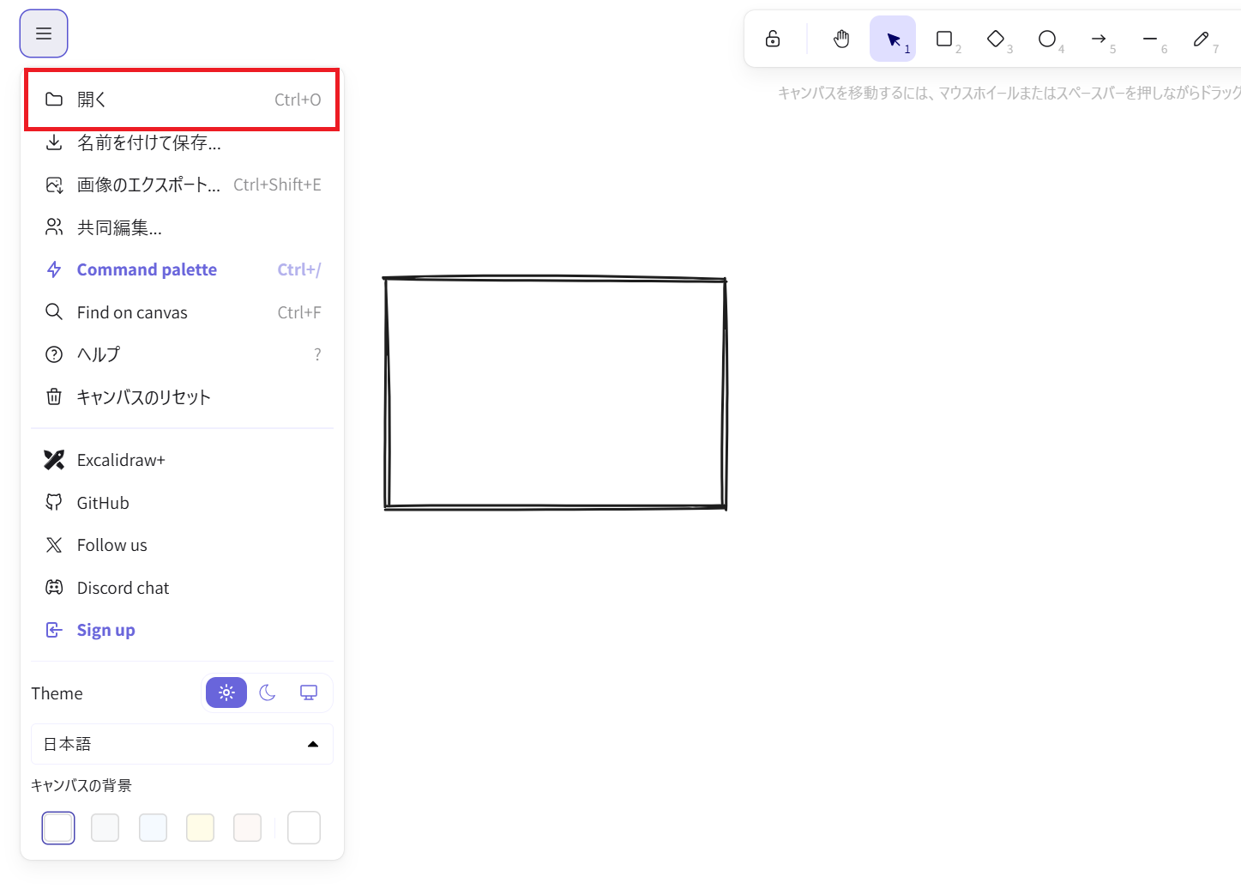Select light theme sun button
Image resolution: width=1241 pixels, height=889 pixels.
point(226,692)
